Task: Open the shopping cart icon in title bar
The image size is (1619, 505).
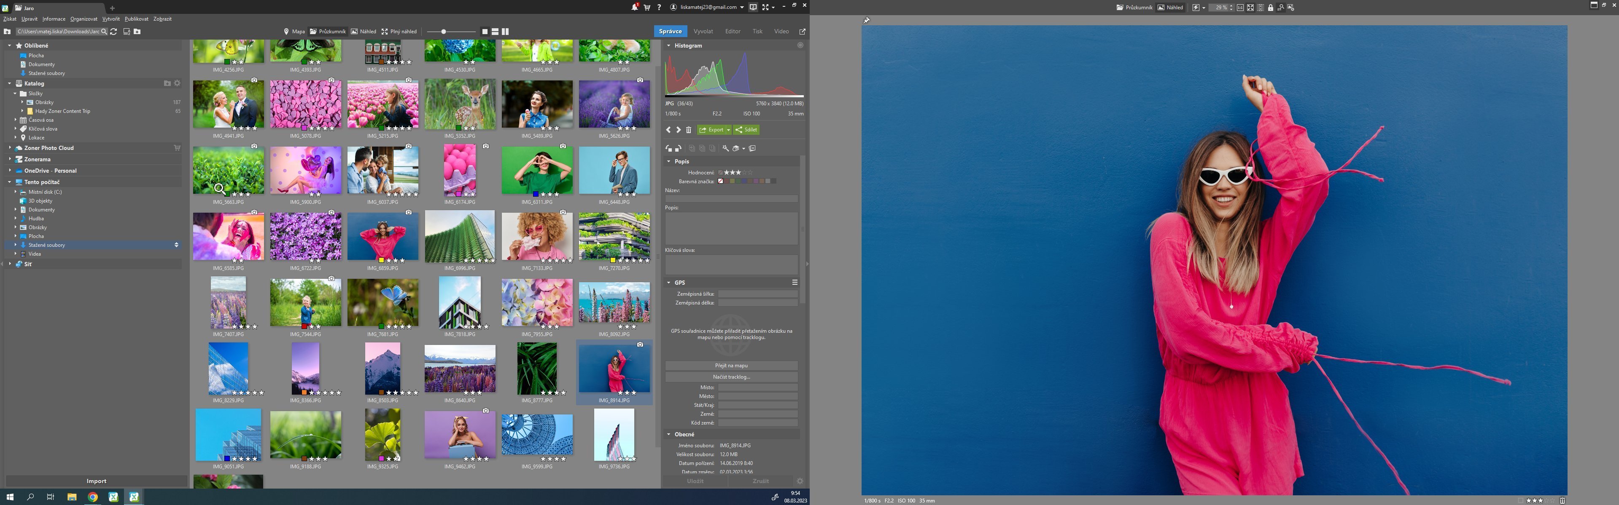Action: pyautogui.click(x=647, y=7)
